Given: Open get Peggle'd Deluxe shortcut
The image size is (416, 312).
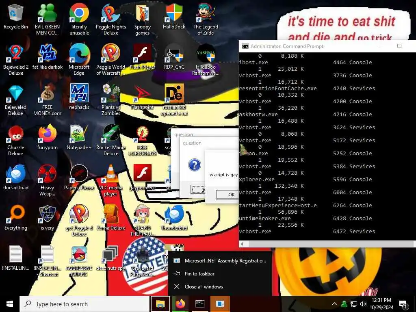Looking at the screenshot, I should (79, 221).
